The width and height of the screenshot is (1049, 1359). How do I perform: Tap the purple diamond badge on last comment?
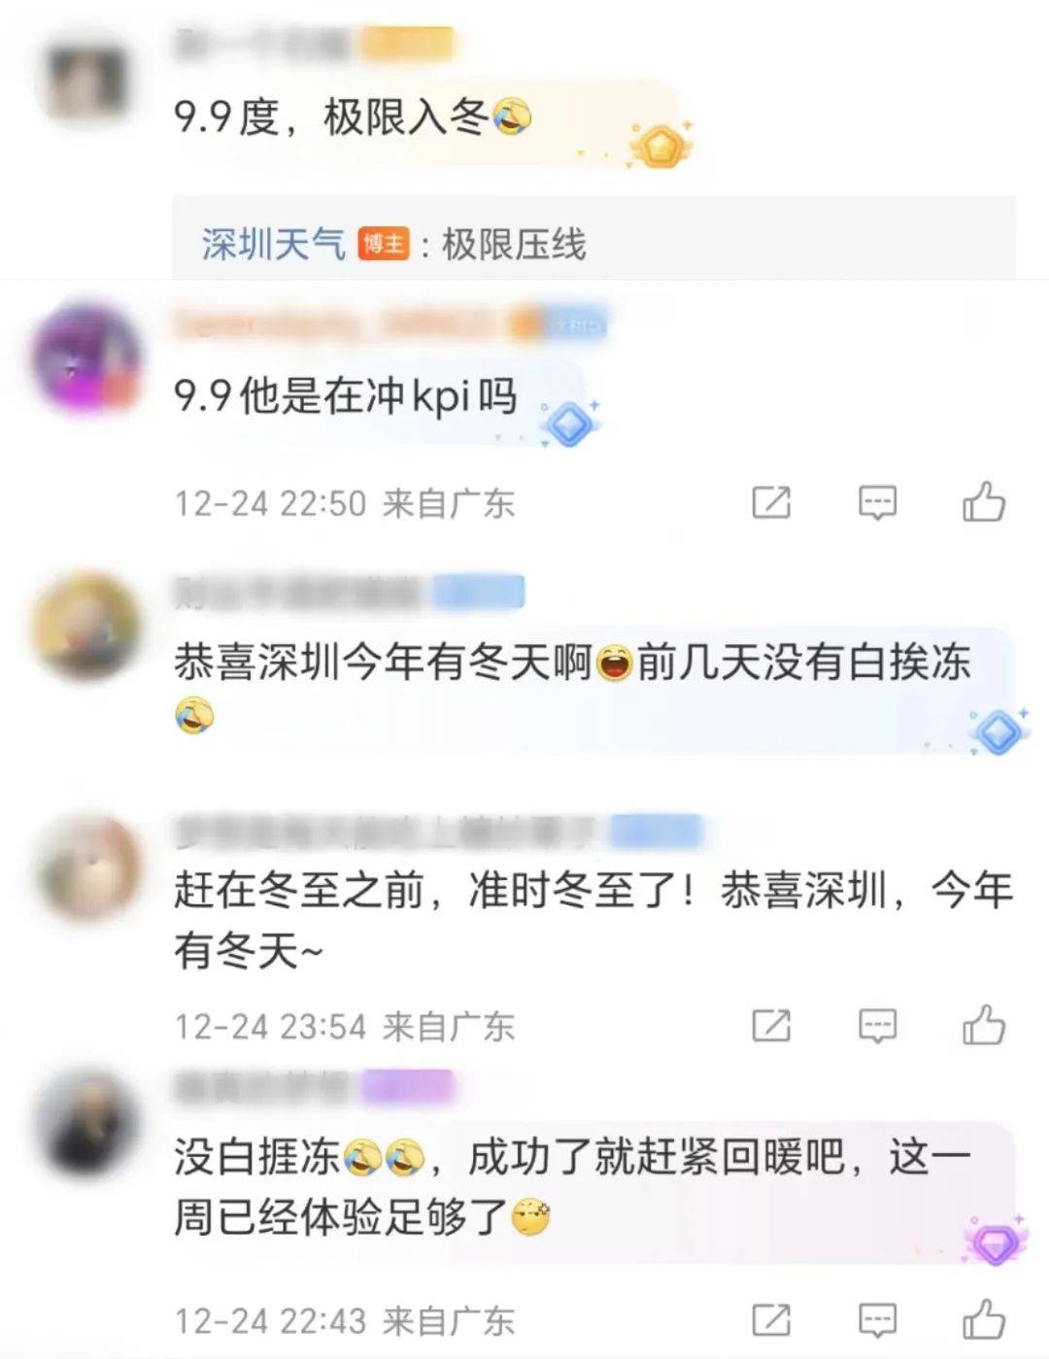(x=996, y=1240)
